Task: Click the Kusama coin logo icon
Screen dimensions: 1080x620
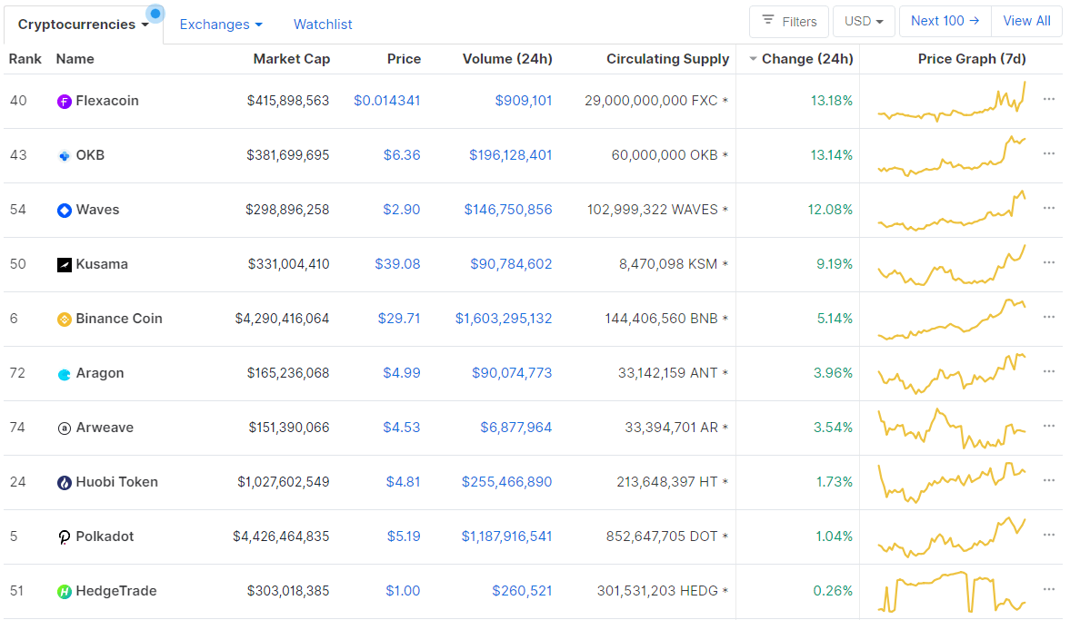Action: (x=64, y=265)
